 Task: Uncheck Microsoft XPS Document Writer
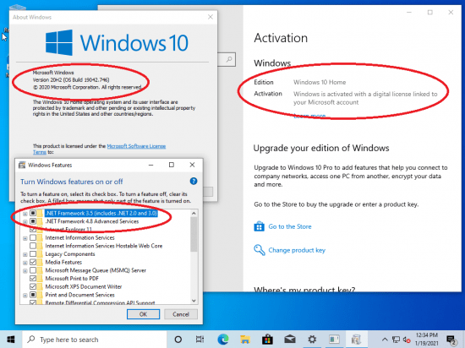[33, 286]
